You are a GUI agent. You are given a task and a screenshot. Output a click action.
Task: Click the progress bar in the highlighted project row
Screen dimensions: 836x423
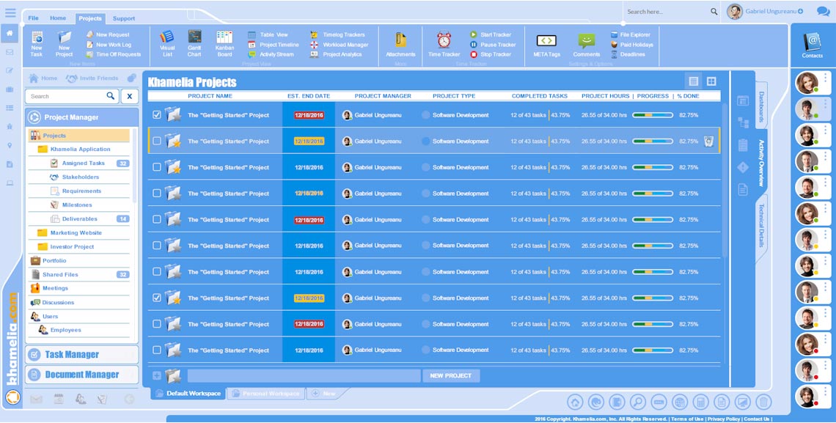(x=653, y=141)
